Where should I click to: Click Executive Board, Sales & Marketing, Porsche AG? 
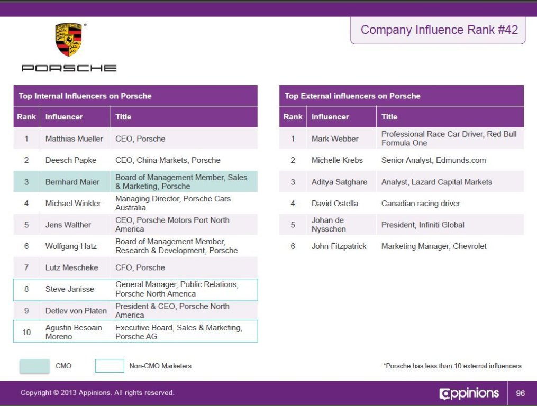(184, 332)
